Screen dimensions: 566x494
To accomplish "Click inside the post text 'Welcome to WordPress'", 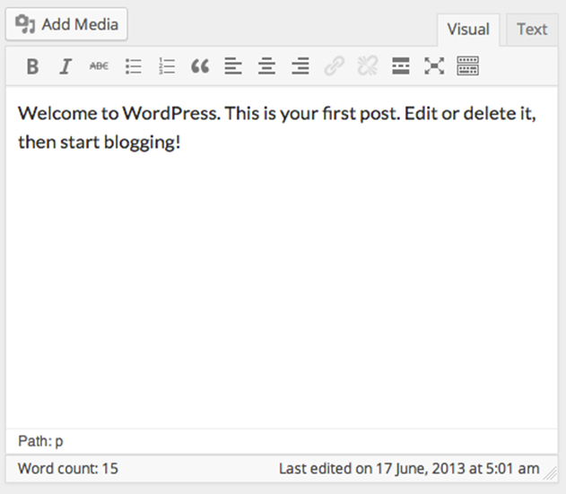I will click(119, 113).
